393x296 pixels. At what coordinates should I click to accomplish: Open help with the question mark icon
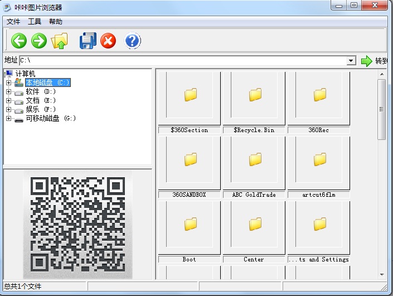coord(132,41)
